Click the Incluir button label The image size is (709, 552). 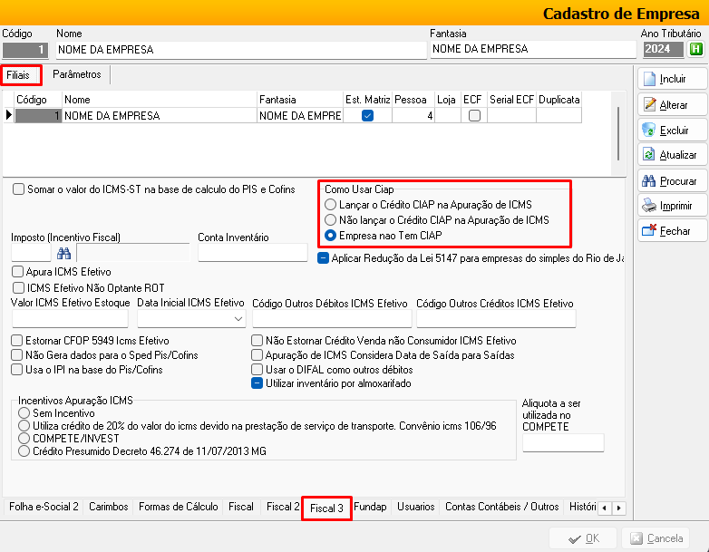[x=673, y=79]
